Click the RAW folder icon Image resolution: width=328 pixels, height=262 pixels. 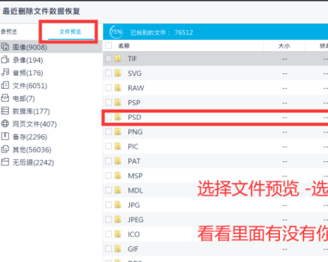[x=118, y=88]
